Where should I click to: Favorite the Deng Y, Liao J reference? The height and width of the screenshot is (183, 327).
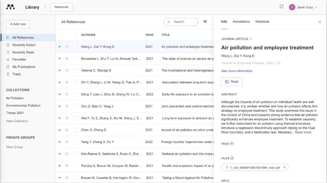67,94
